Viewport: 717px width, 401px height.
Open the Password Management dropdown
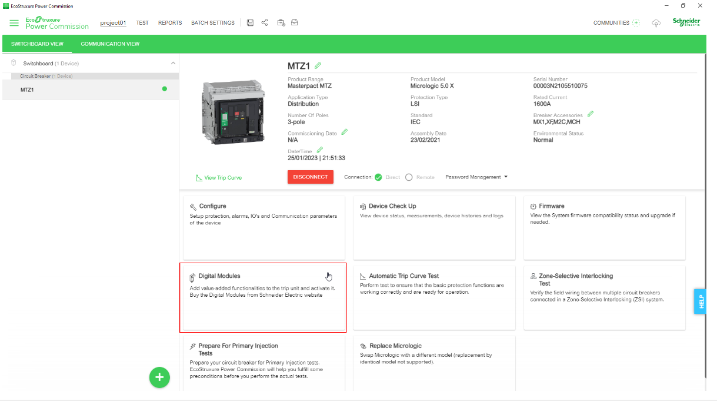(476, 177)
